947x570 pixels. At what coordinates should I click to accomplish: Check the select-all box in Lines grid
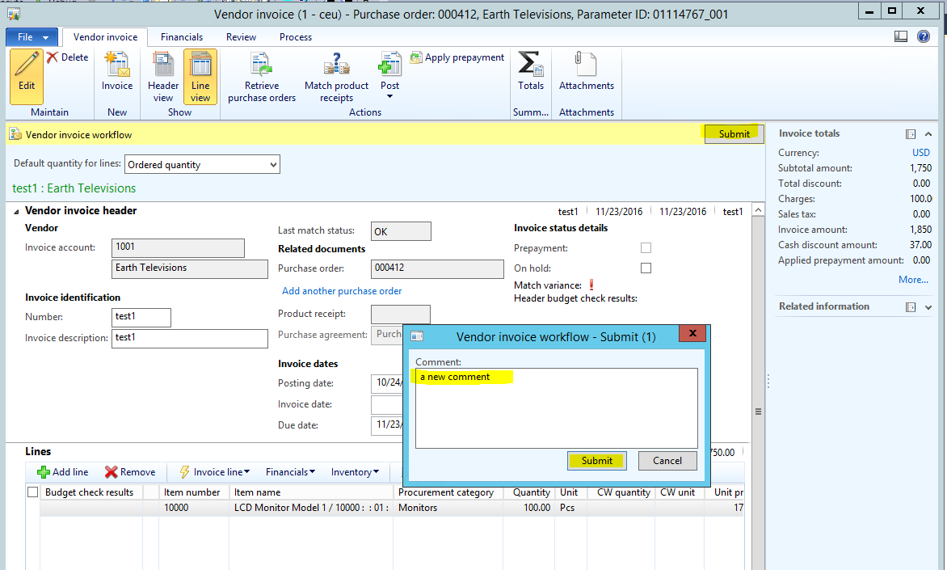click(33, 492)
